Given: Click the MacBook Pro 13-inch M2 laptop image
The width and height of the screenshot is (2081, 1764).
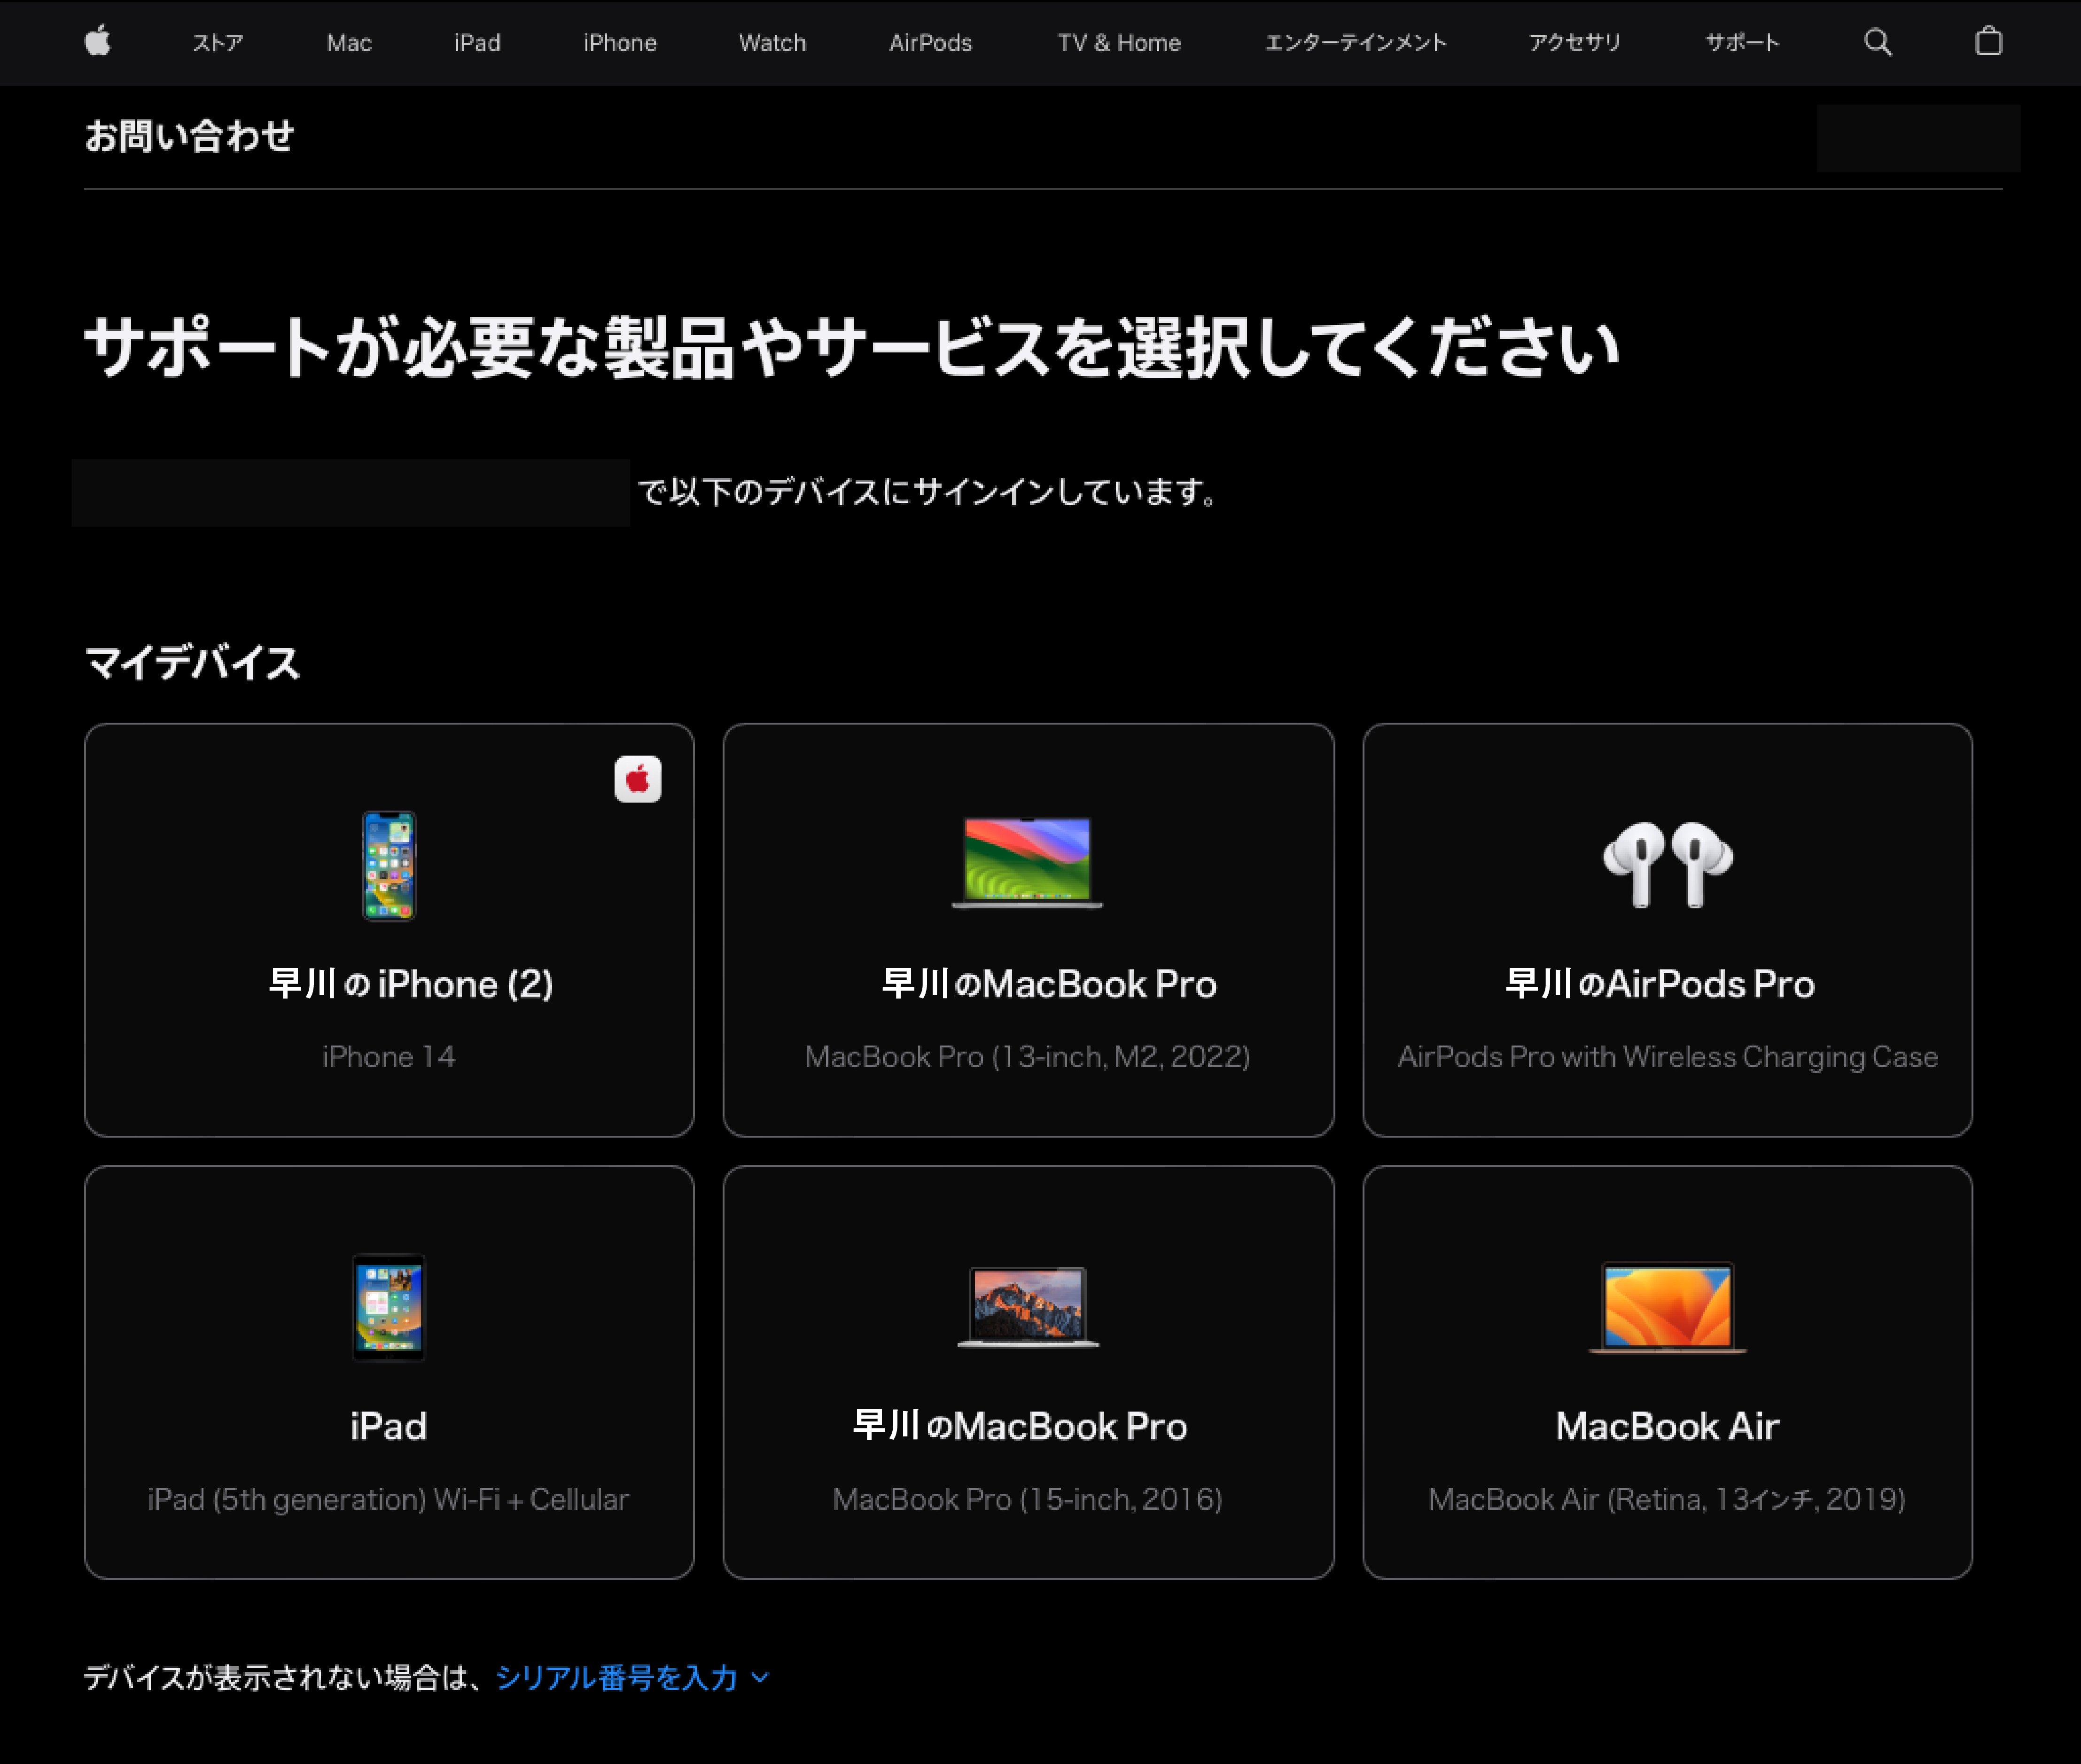Looking at the screenshot, I should (x=1027, y=863).
